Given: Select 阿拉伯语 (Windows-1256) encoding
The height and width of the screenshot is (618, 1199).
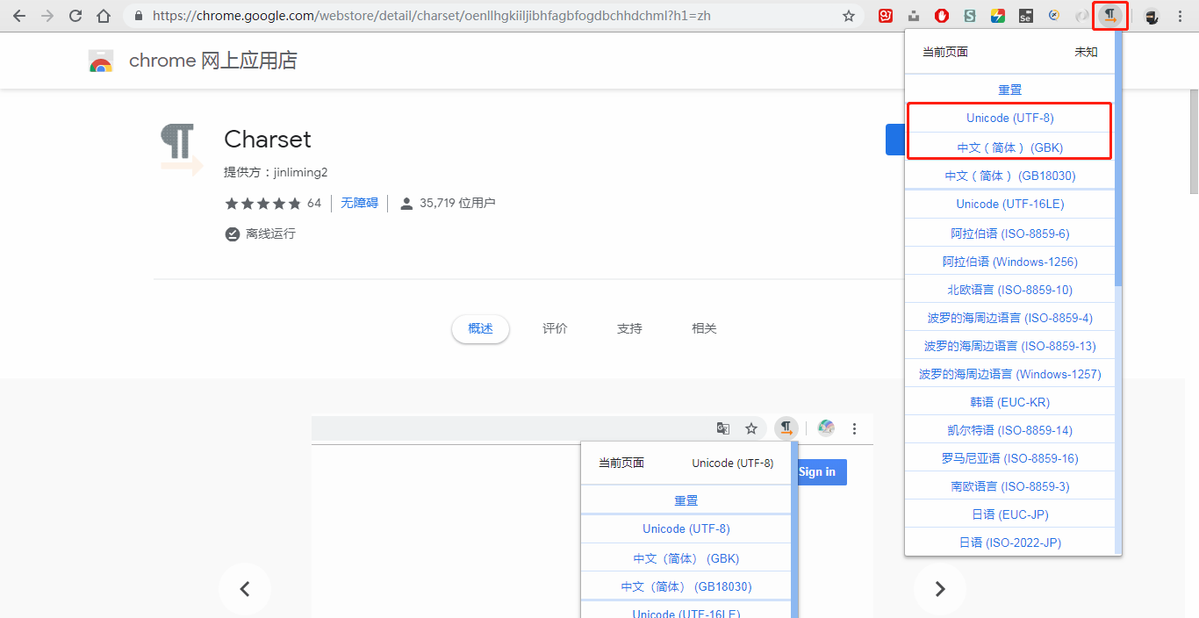Looking at the screenshot, I should click(x=1009, y=262).
